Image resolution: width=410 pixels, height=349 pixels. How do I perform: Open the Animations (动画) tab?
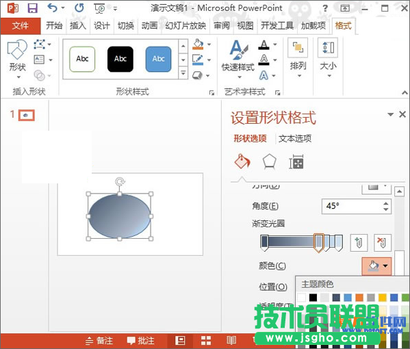(x=150, y=26)
